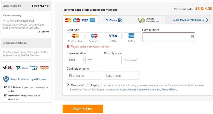This screenshot has height=114, width=213.
Task: Expand More Payment Methods arrow
Action: [x=207, y=20]
